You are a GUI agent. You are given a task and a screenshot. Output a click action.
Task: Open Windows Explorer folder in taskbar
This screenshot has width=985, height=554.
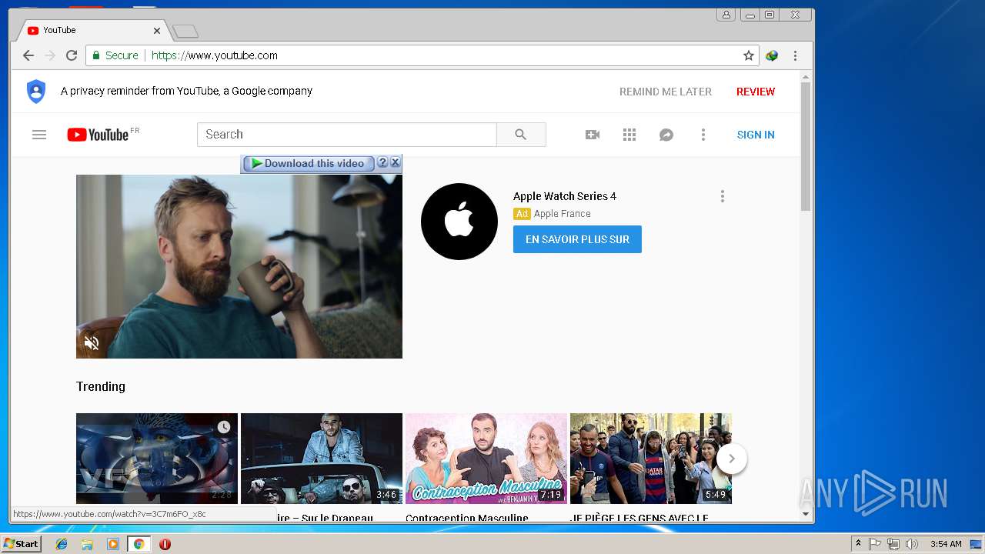[x=87, y=544]
